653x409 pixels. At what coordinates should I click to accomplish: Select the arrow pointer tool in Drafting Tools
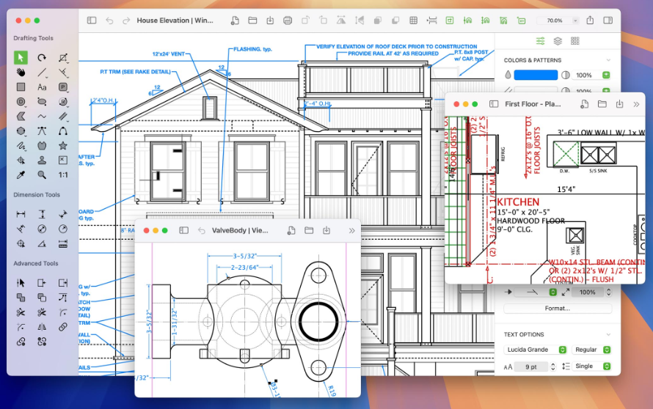[x=21, y=57]
